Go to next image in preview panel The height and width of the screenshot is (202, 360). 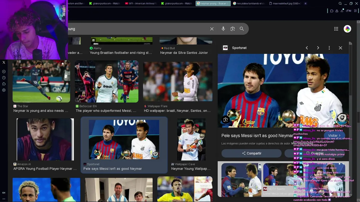tap(318, 48)
